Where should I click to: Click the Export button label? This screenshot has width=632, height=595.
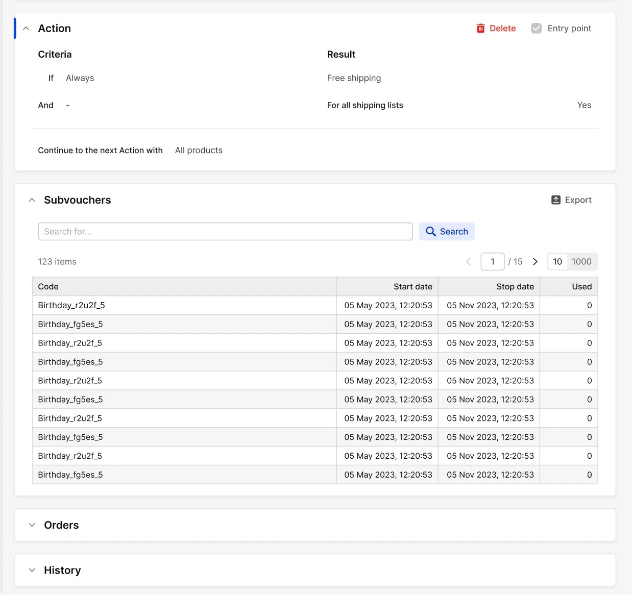(x=578, y=200)
